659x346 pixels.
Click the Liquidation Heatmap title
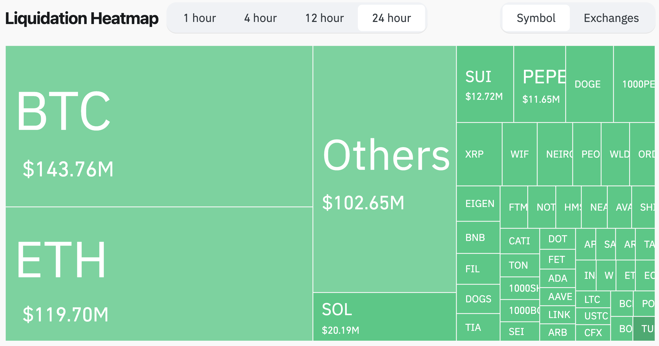tap(81, 18)
